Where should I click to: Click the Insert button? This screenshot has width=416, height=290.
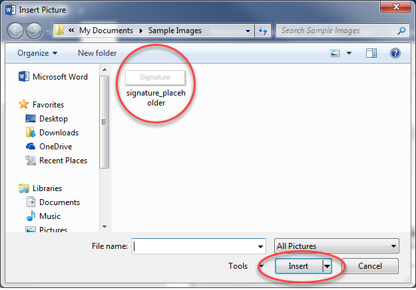click(x=298, y=266)
